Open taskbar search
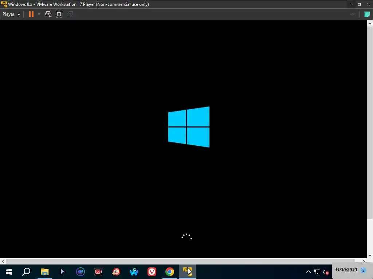Image resolution: width=373 pixels, height=279 pixels. click(x=26, y=272)
